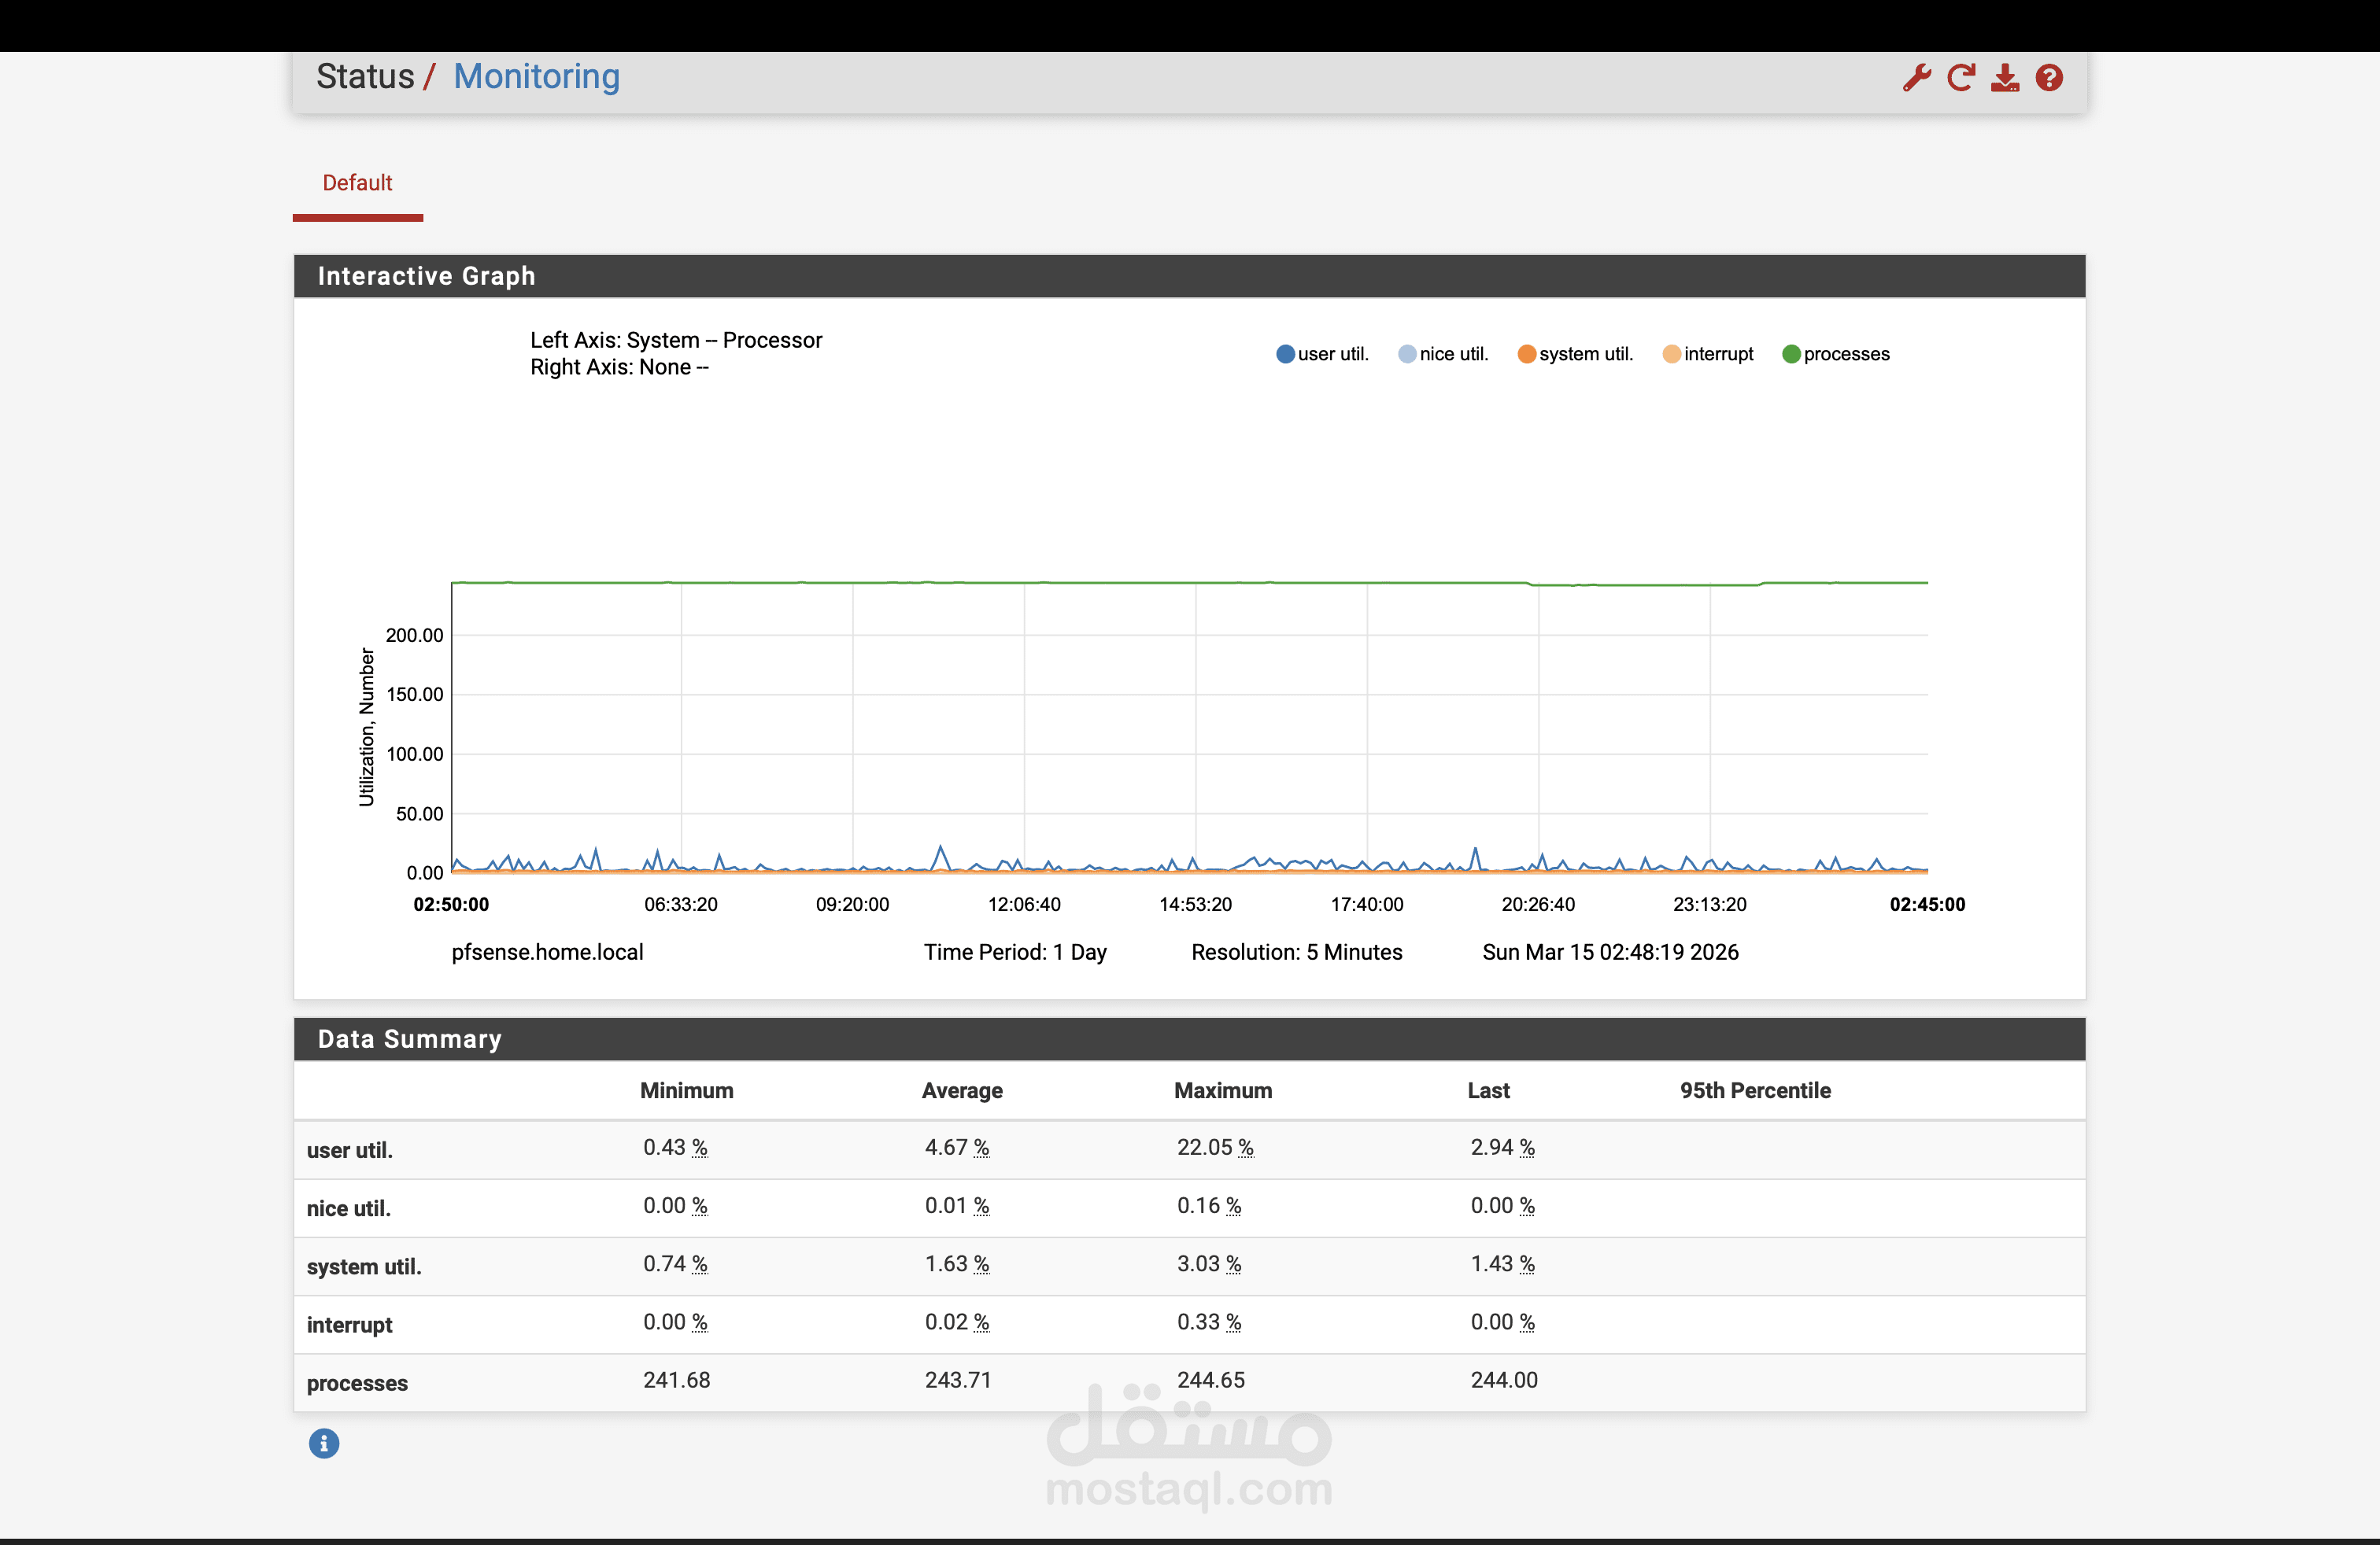Click the 95th Percentile column header
The image size is (2380, 1545).
[x=1755, y=1090]
